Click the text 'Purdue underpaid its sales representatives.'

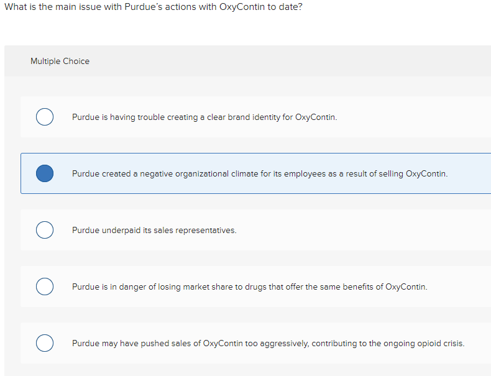(x=154, y=231)
